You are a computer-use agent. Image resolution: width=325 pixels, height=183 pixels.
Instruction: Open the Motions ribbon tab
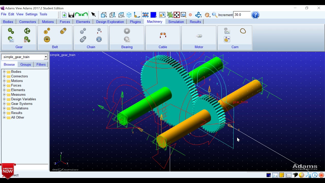click(x=48, y=22)
